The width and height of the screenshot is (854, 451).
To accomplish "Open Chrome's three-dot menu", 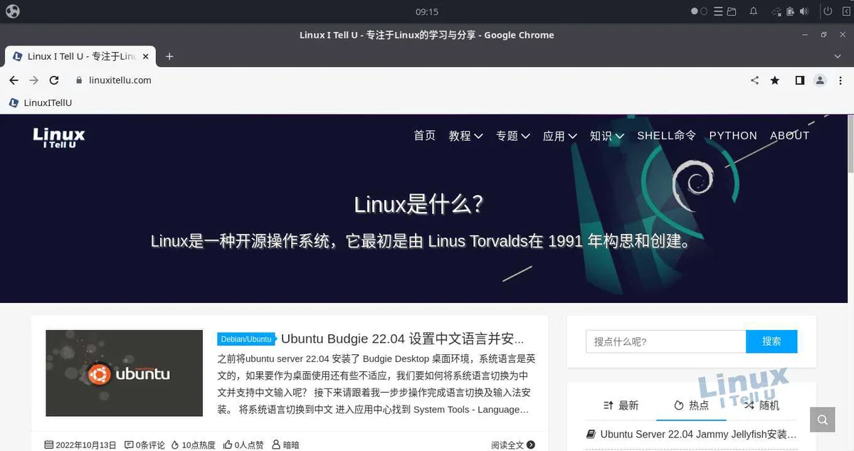I will click(x=840, y=80).
